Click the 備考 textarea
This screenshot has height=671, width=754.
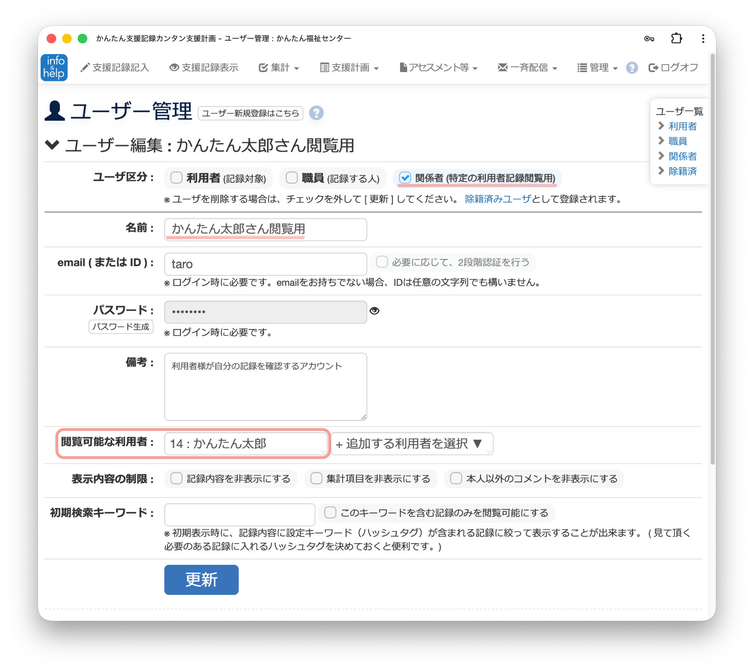tap(266, 386)
